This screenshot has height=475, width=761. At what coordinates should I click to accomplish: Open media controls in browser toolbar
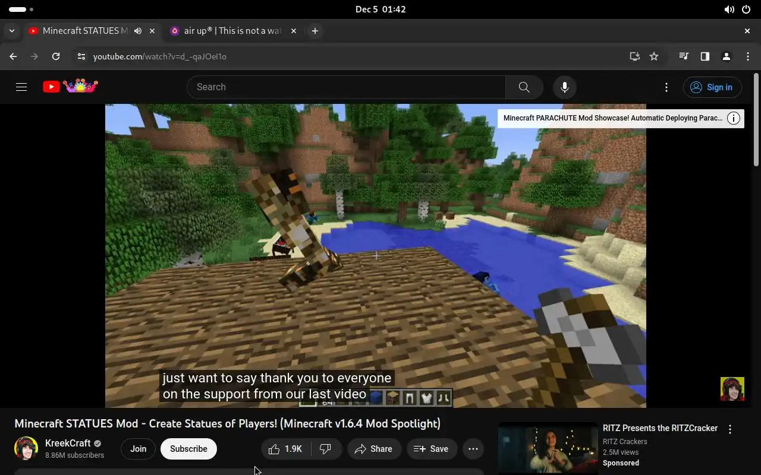coord(684,56)
